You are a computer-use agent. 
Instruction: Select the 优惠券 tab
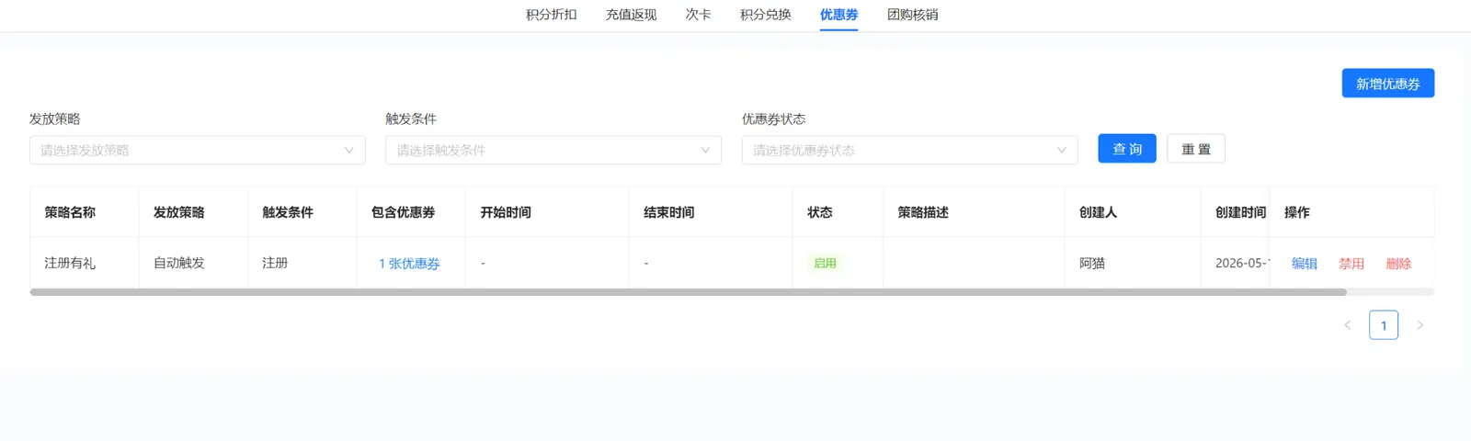[838, 15]
